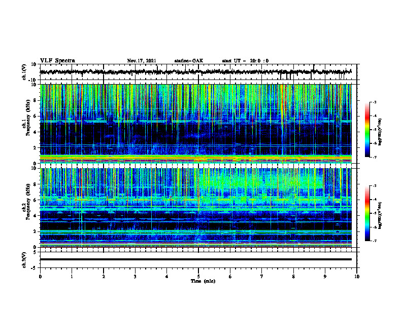The image size is (402, 310).
Task: Click the "6" kHz tick on ch.2 frequency axis
Action: point(35,200)
